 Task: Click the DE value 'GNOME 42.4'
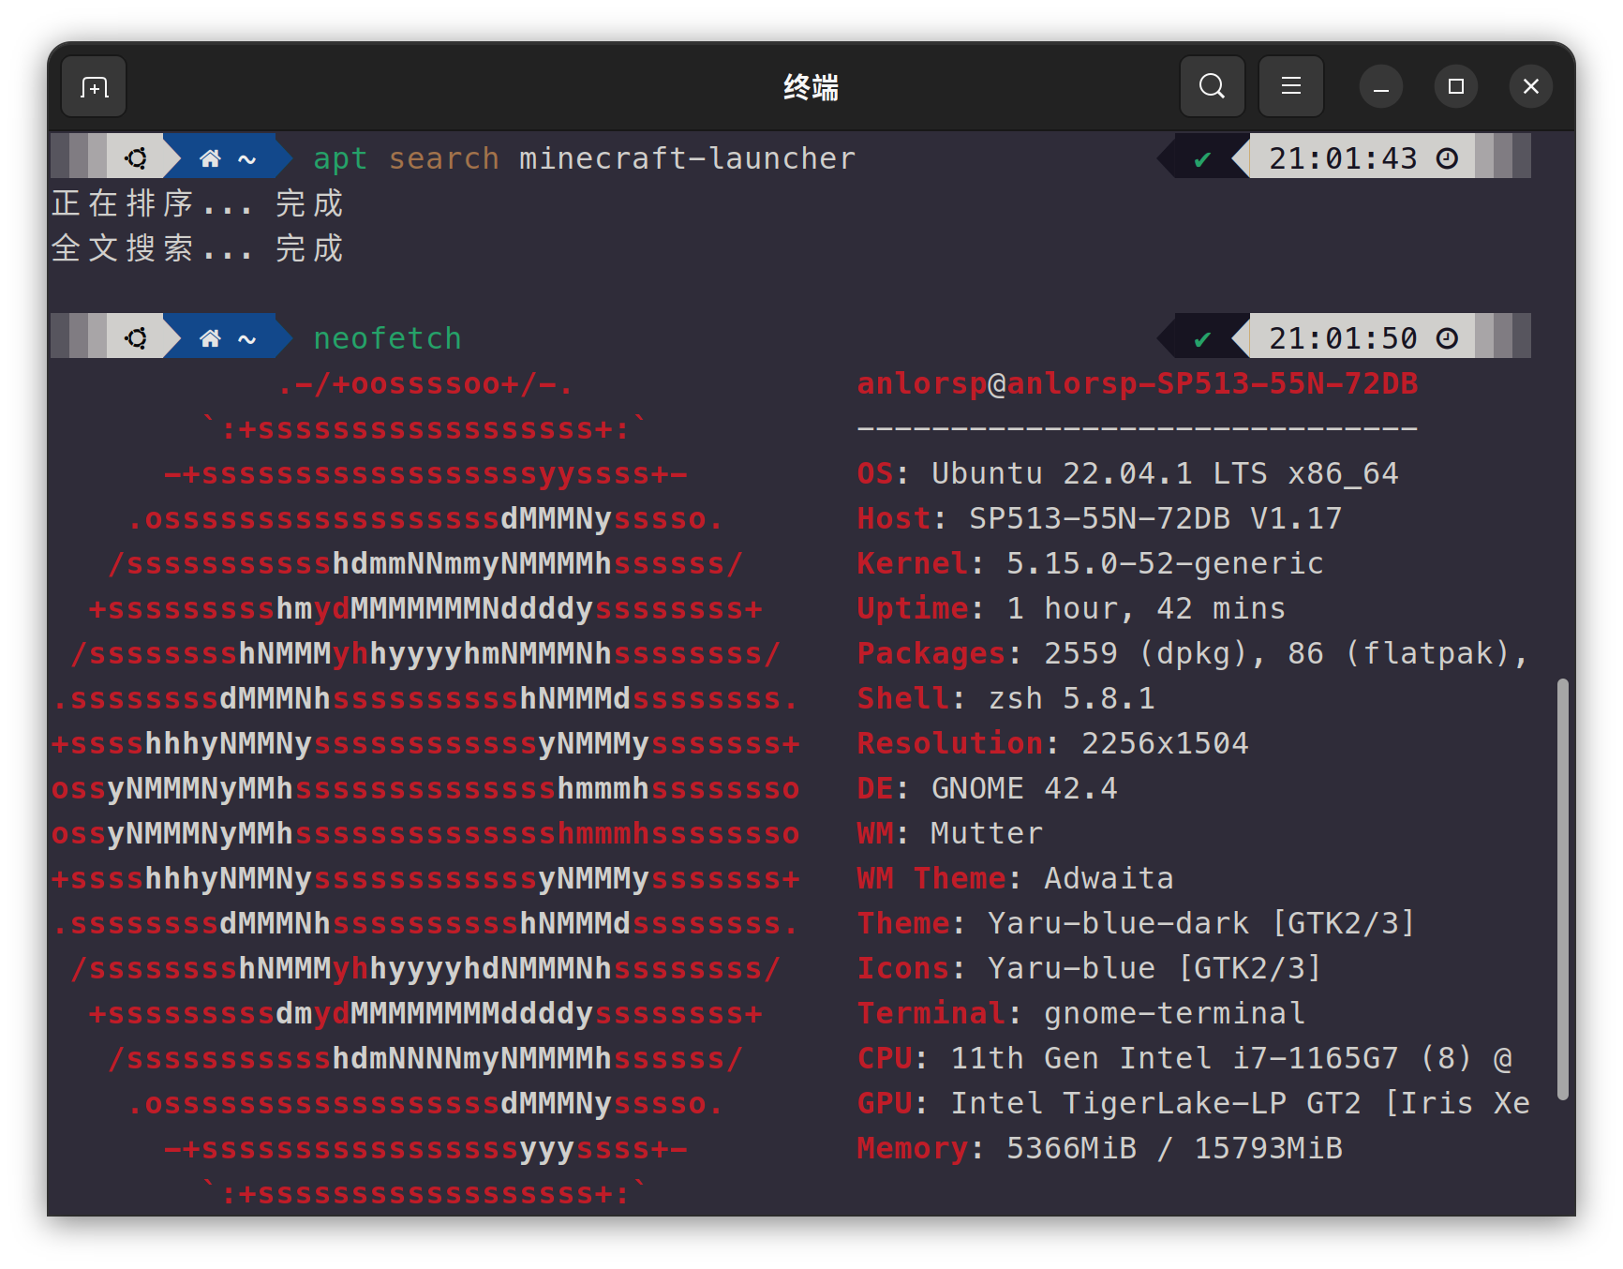point(1024,788)
